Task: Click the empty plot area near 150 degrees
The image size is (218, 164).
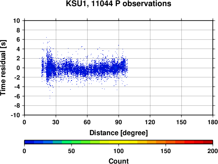Action: (181, 68)
